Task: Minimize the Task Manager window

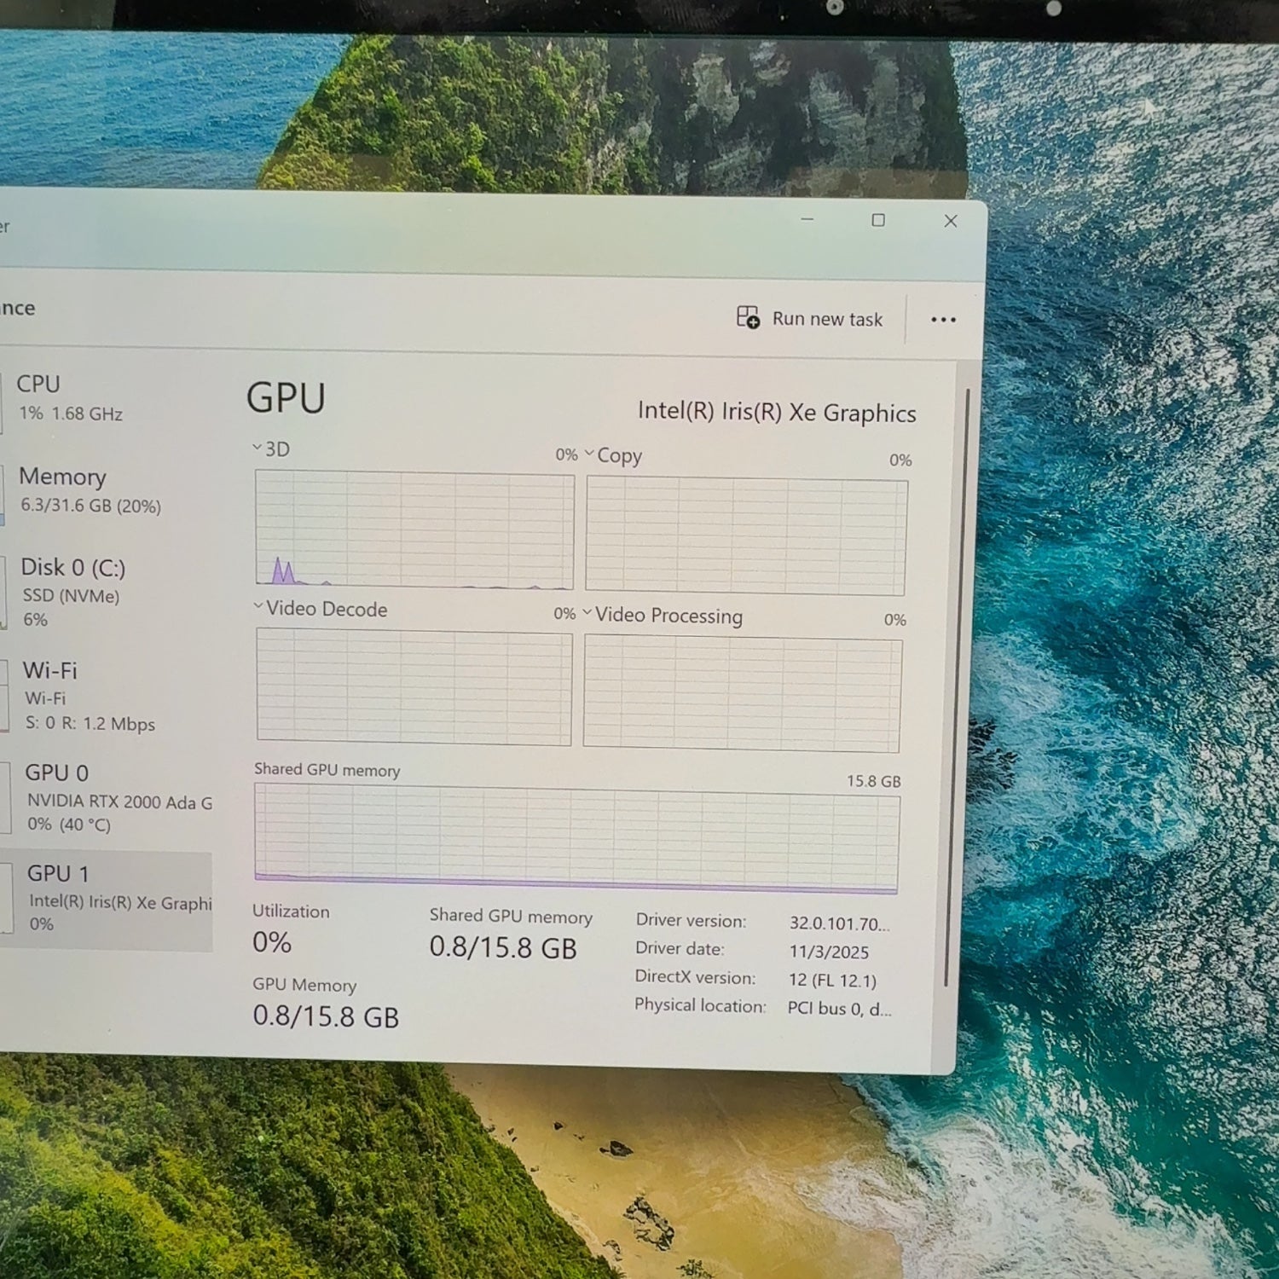Action: (807, 220)
